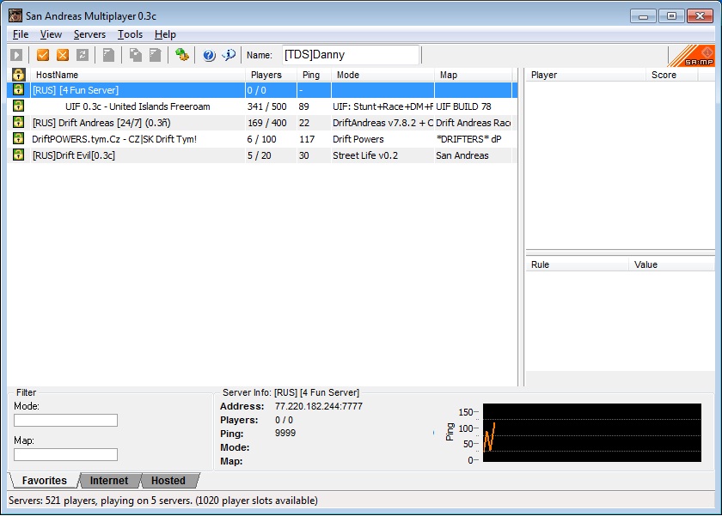Open the Servers menu

pos(89,34)
